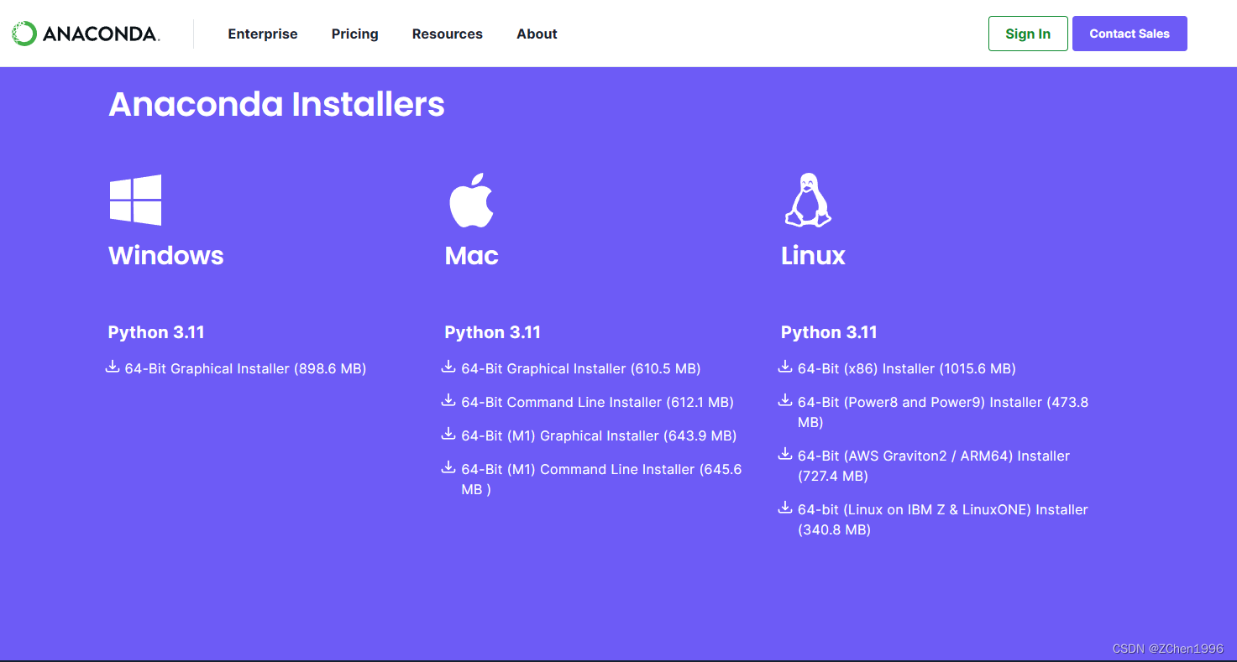This screenshot has width=1237, height=662.
Task: Click download icon beside Power8 and Power9 Installer
Action: pyautogui.click(x=785, y=400)
